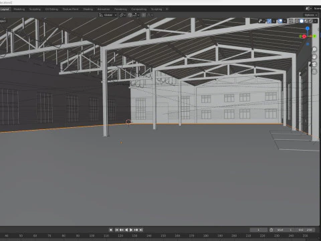
Task: Open the Sculpting workspace tab
Action: tap(35, 9)
